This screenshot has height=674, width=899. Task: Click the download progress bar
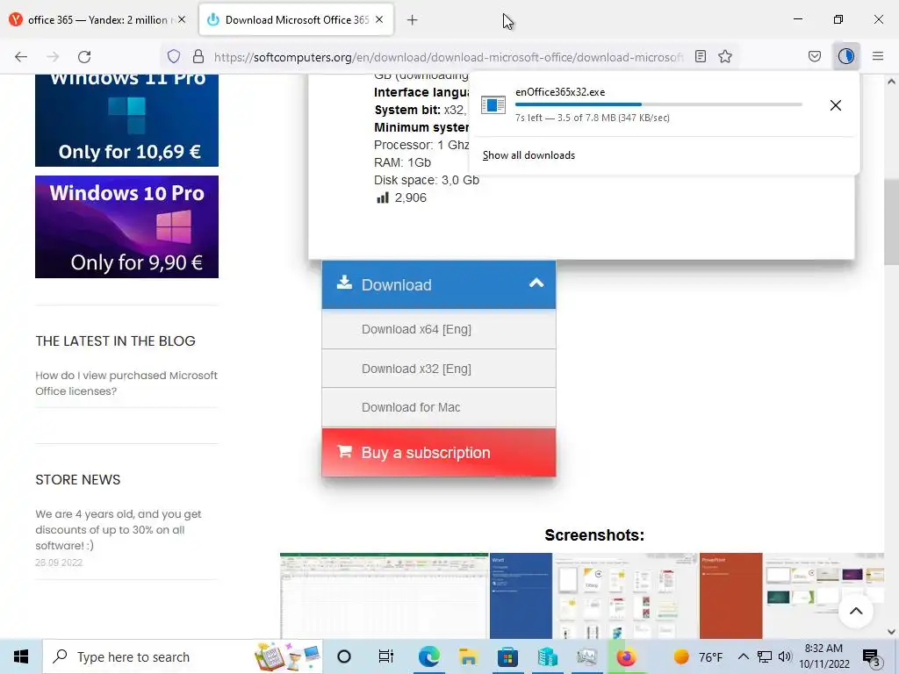click(x=658, y=104)
